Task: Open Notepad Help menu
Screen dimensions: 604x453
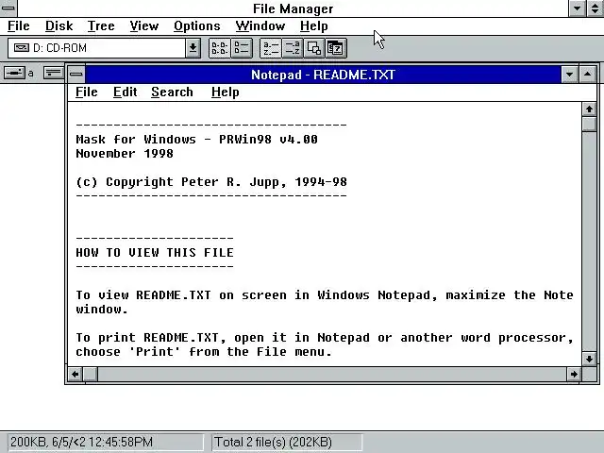Action: pyautogui.click(x=226, y=92)
